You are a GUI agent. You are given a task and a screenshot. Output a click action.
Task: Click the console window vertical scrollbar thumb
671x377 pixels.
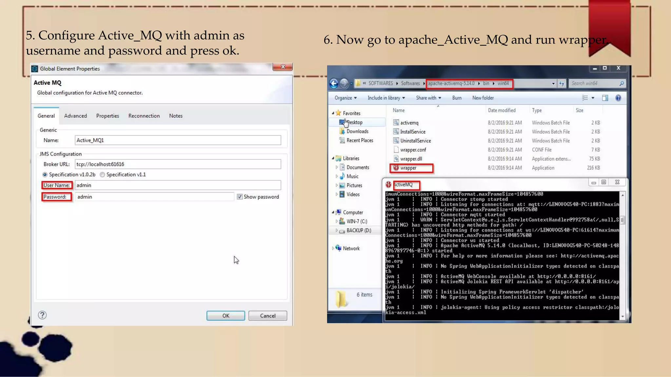pos(623,220)
